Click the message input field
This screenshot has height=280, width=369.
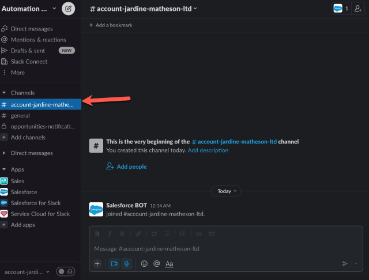[219, 248]
